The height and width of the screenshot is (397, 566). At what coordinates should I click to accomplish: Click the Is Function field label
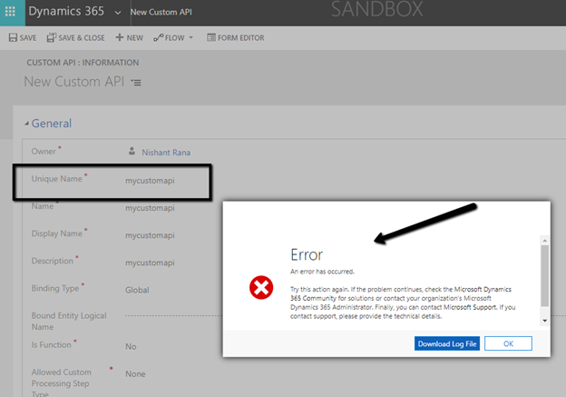[x=52, y=345]
